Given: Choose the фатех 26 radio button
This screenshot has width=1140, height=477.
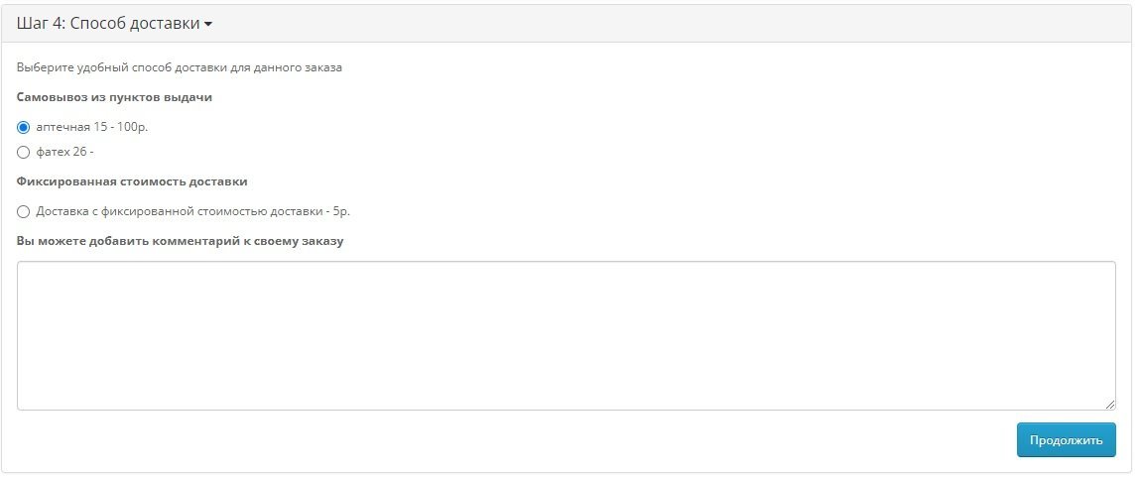Looking at the screenshot, I should pyautogui.click(x=23, y=152).
